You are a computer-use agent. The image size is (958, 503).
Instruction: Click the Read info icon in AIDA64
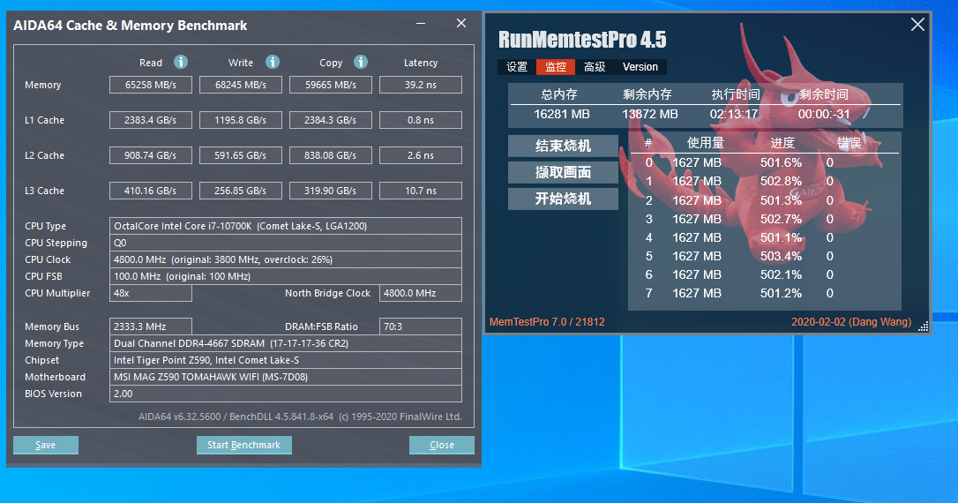pyautogui.click(x=180, y=62)
